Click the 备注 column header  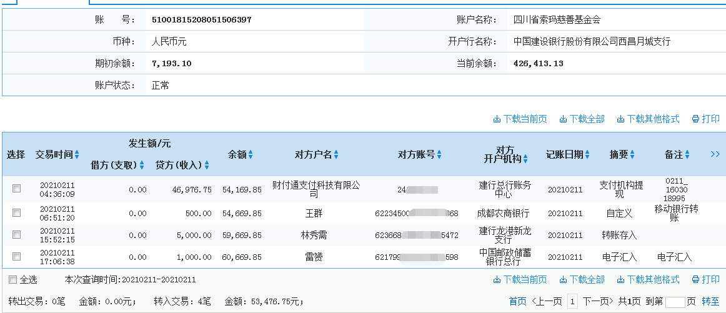click(674, 155)
